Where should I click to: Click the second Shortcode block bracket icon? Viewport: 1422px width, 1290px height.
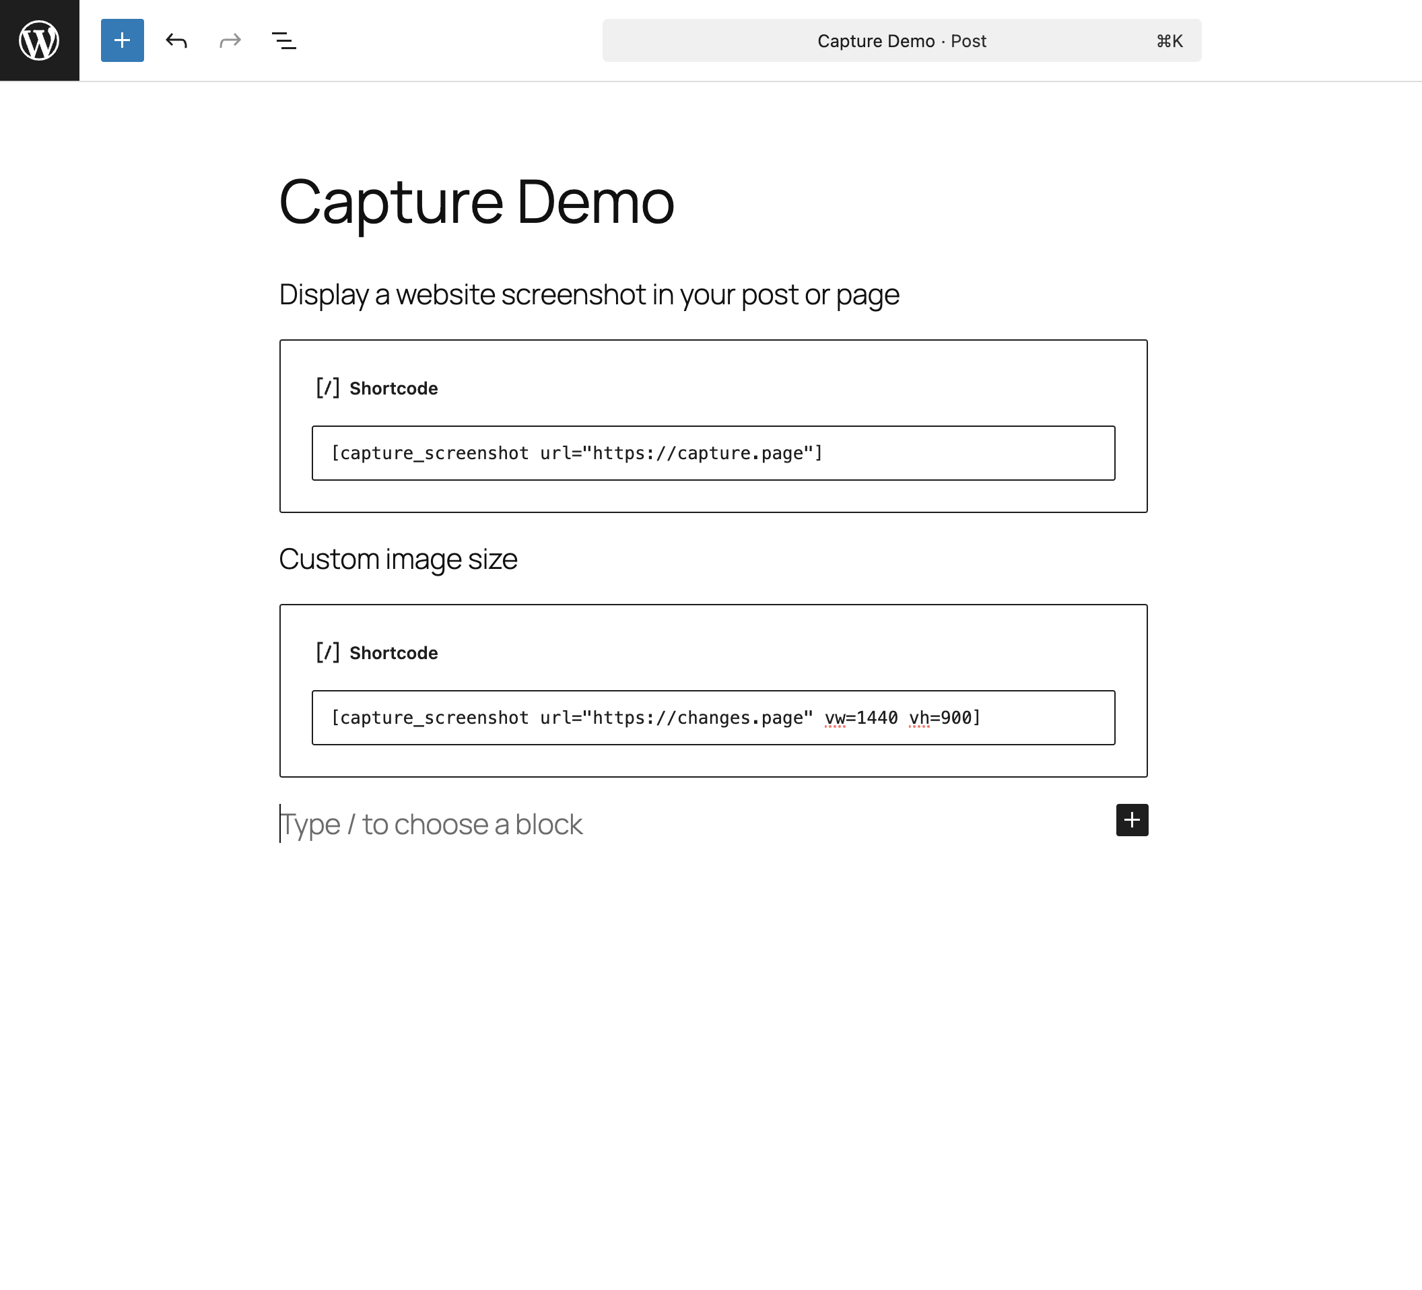(x=327, y=652)
